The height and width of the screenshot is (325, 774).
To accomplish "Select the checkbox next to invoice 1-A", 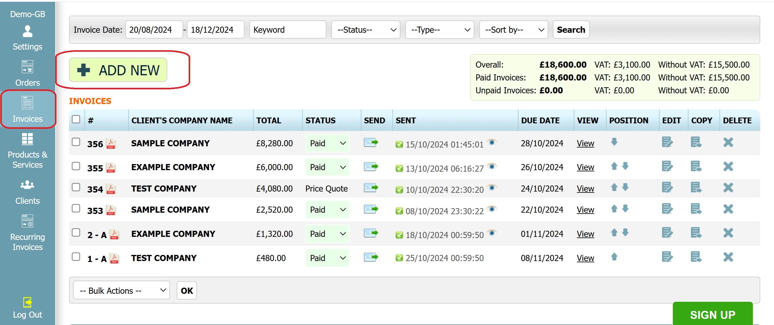I will 75,256.
